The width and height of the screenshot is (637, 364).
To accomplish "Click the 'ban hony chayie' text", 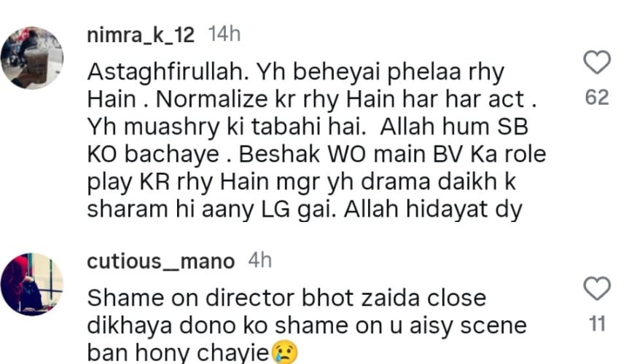I will point(177,352).
